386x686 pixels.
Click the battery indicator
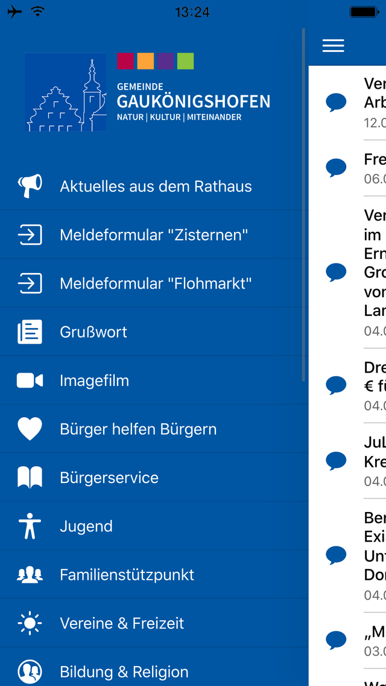click(x=364, y=12)
